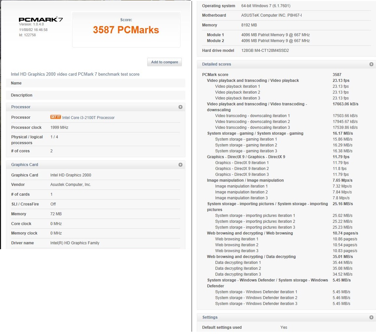Image resolution: width=376 pixels, height=334 pixels.
Task: Collapse the Settings section arrow
Action: 371,317
